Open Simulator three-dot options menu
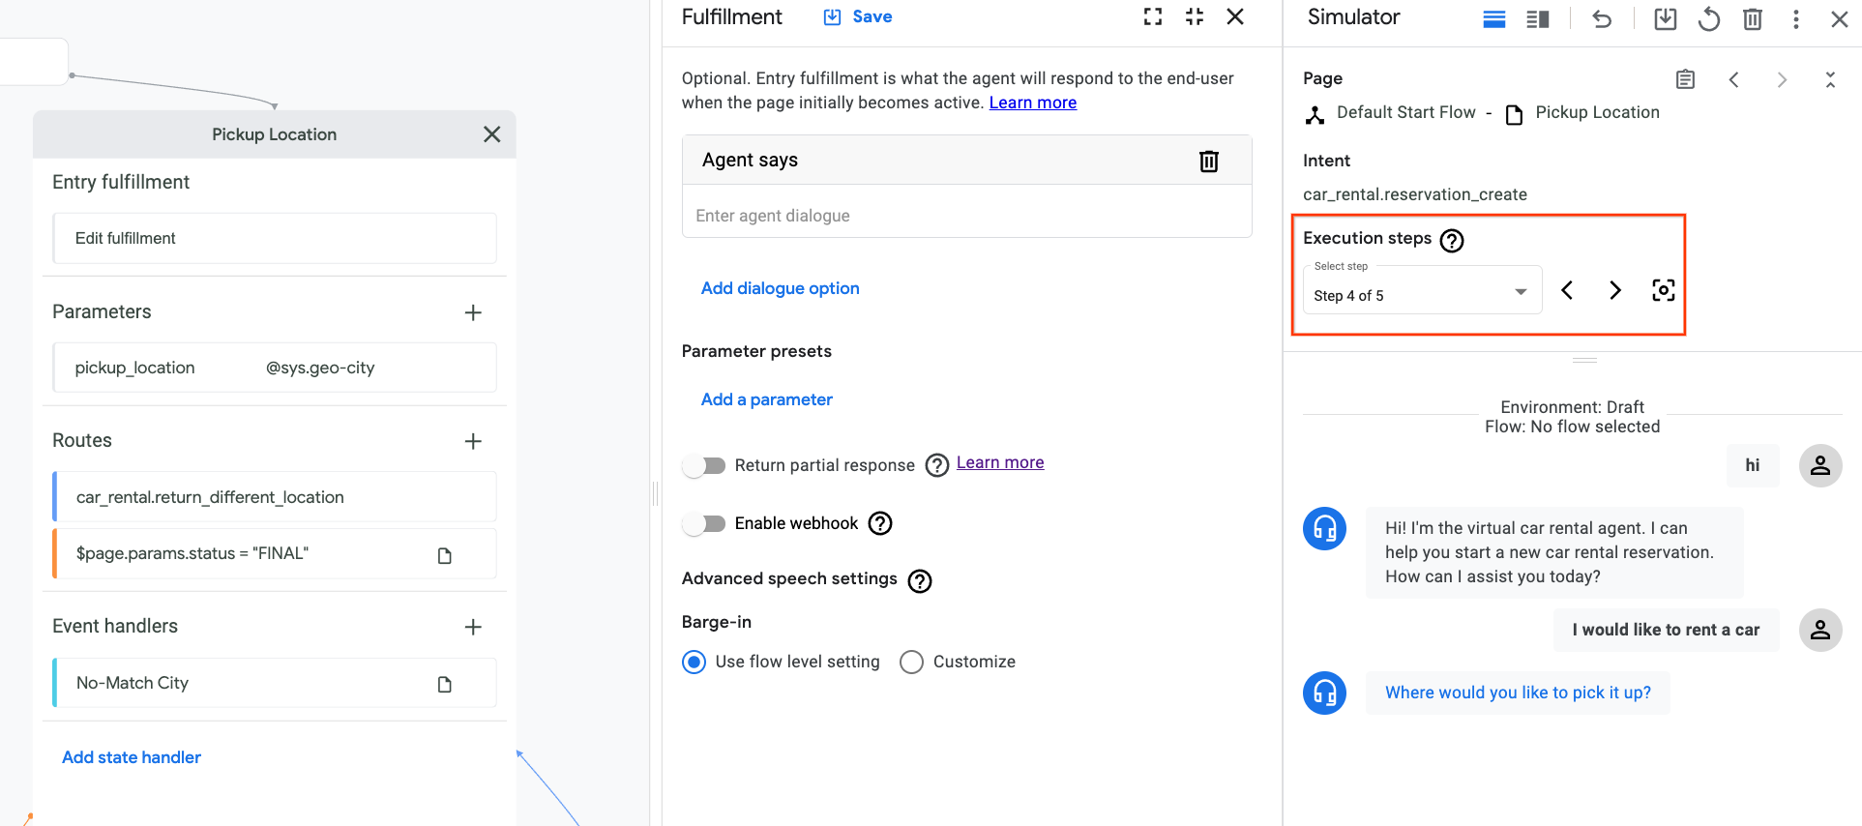Image resolution: width=1862 pixels, height=826 pixels. pyautogui.click(x=1795, y=19)
